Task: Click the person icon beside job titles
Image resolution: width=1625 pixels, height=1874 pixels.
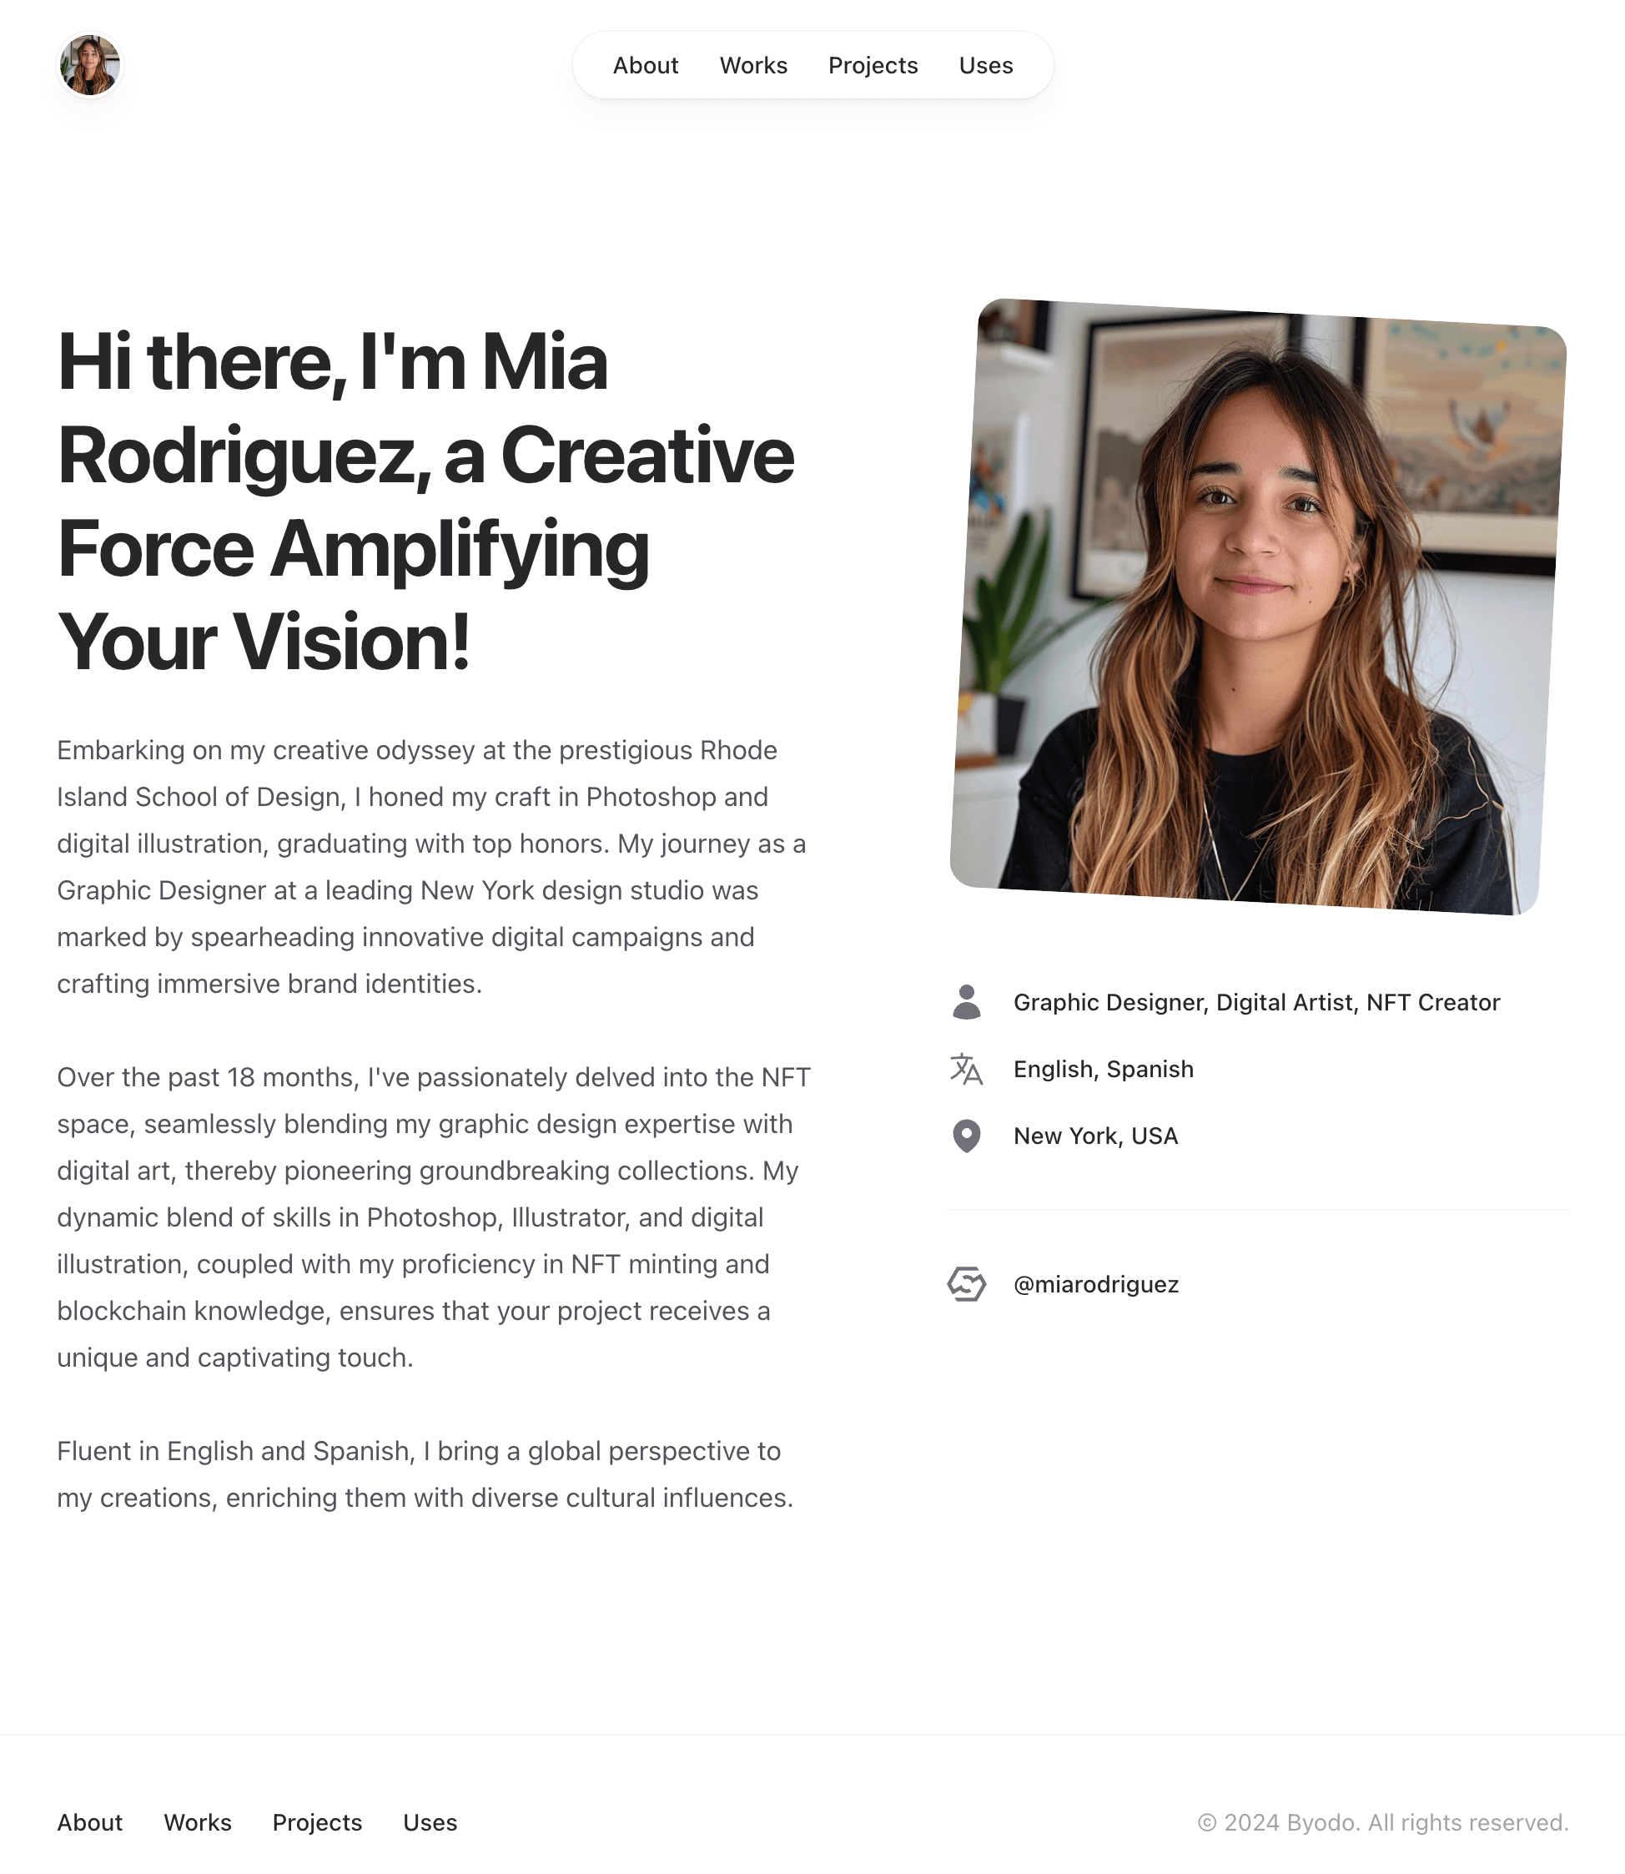Action: coord(967,1002)
